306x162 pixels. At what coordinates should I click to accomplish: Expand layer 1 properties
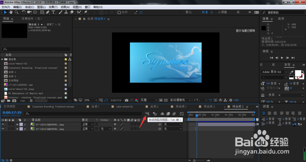coord(17,124)
